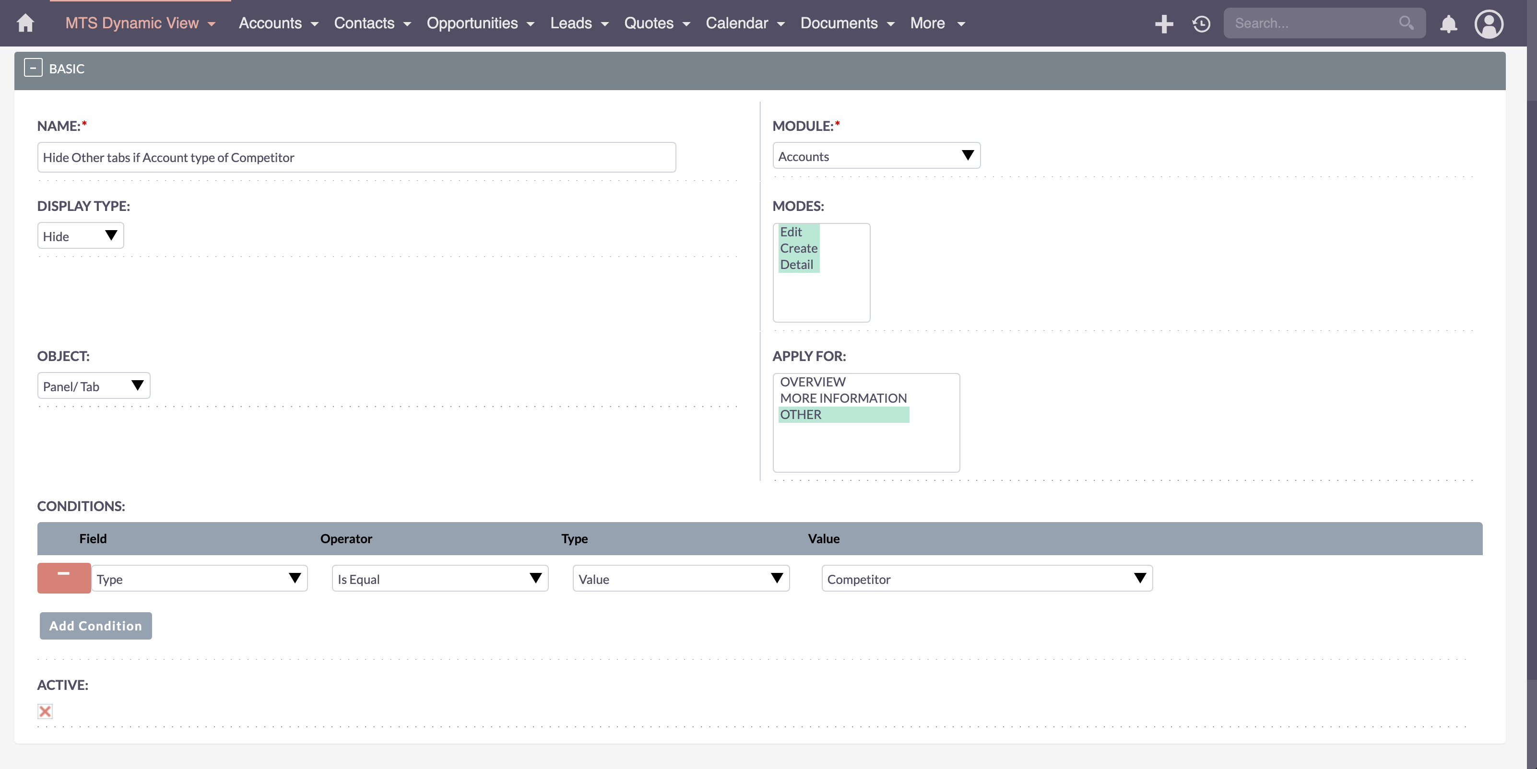Image resolution: width=1537 pixels, height=769 pixels.
Task: Click the history/recent items clock icon
Action: click(x=1202, y=23)
